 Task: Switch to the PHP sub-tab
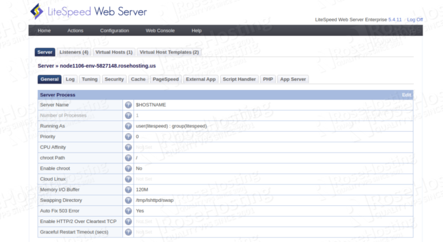point(268,79)
